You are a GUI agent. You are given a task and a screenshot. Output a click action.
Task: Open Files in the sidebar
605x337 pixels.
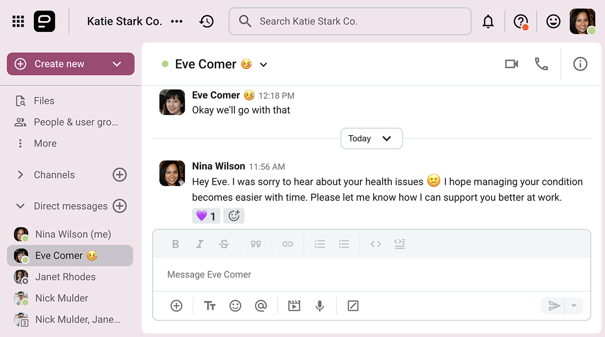(44, 101)
